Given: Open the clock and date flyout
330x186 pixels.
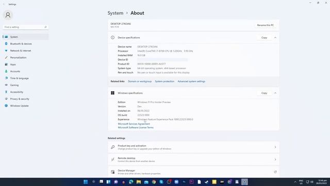Looking at the screenshot, I should coord(322,182).
